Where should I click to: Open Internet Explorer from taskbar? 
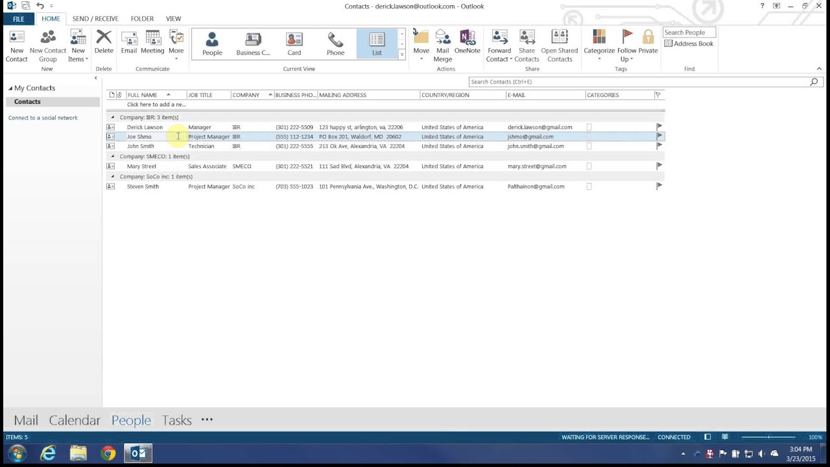click(x=48, y=453)
